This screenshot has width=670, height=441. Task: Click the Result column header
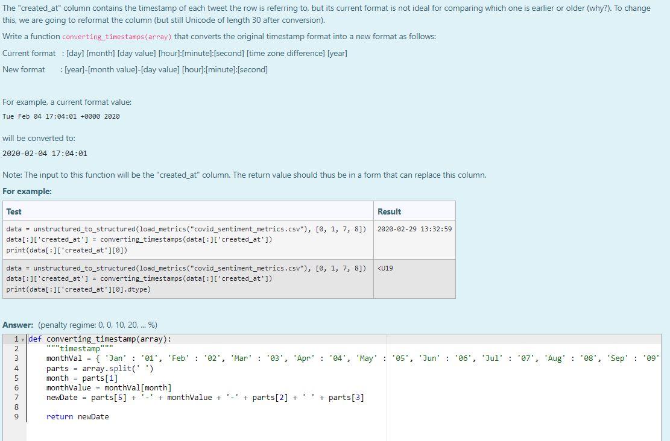point(389,211)
